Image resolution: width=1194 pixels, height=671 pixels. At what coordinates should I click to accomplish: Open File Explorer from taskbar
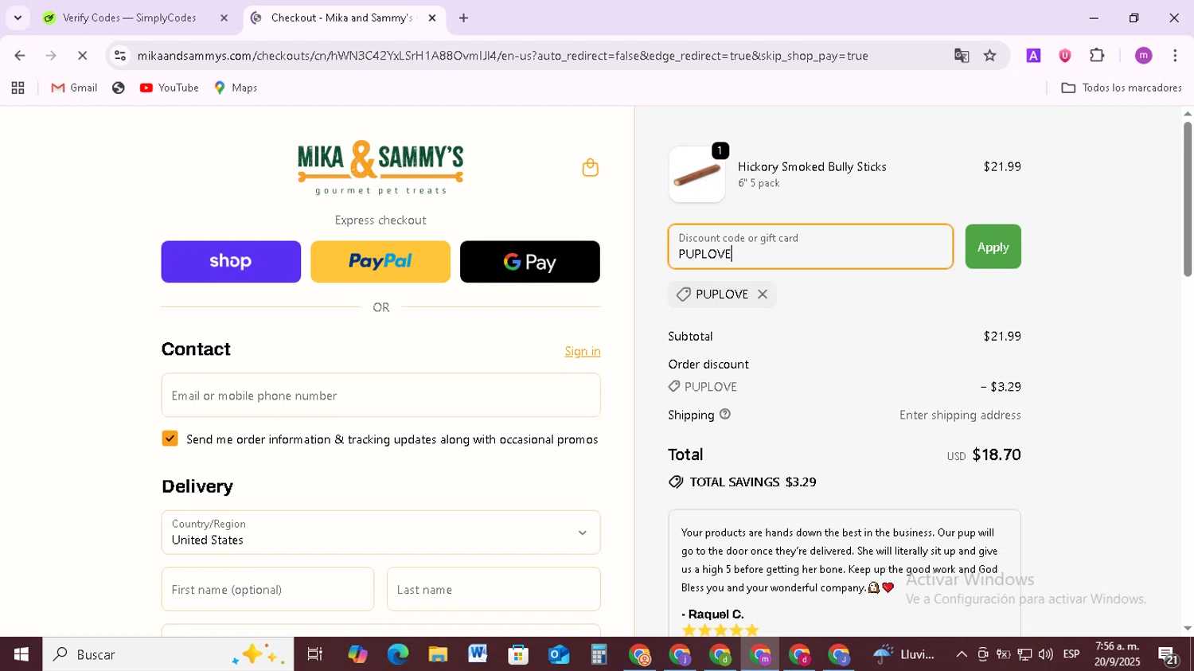pyautogui.click(x=438, y=654)
